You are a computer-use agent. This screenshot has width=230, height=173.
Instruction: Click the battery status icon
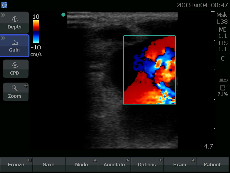coord(223,80)
